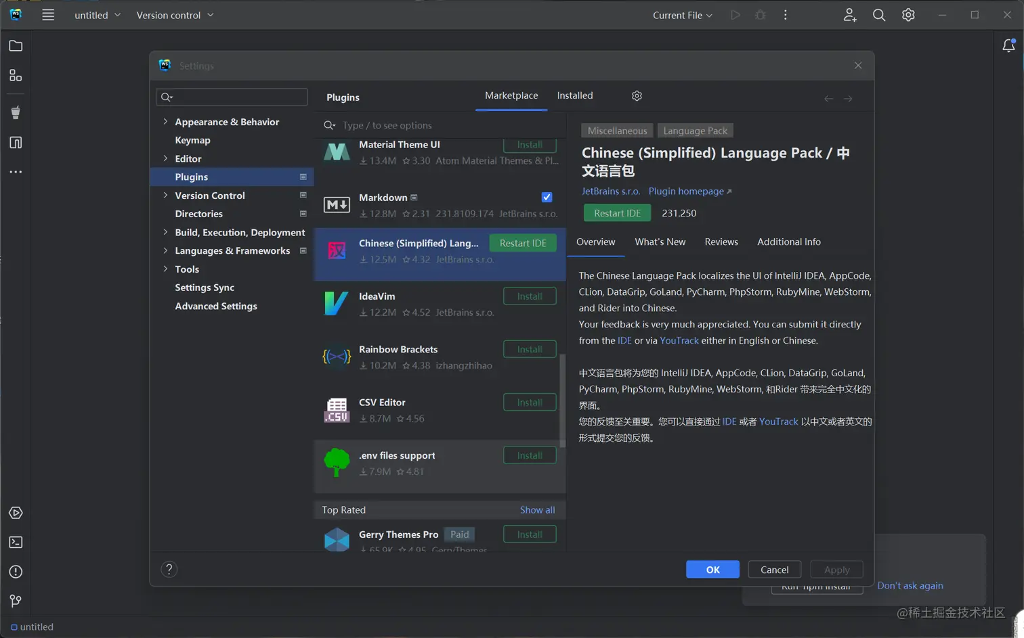The width and height of the screenshot is (1024, 638).
Task: Focus the Settings search field
Action: point(232,97)
